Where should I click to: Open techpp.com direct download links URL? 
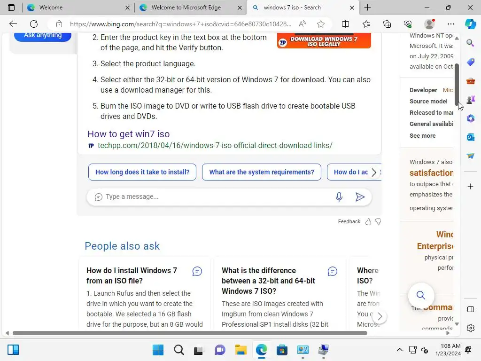click(215, 146)
